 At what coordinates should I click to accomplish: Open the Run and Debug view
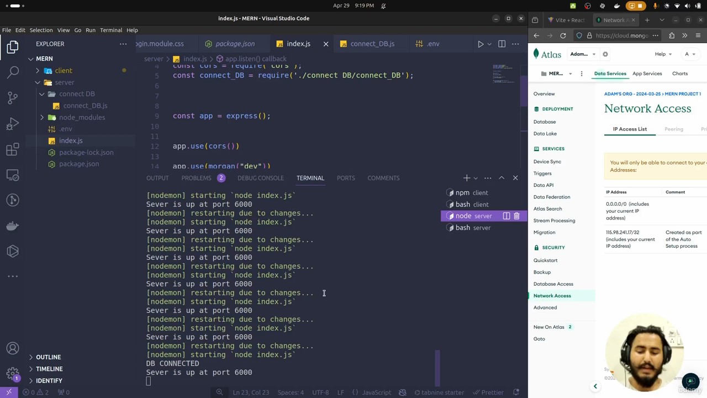13,124
